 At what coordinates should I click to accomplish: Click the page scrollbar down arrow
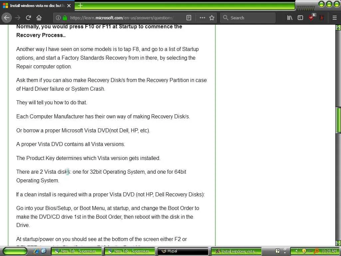[x=338, y=243]
